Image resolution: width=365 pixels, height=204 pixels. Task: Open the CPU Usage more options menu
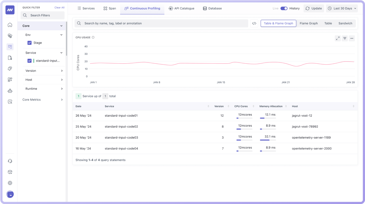click(352, 38)
